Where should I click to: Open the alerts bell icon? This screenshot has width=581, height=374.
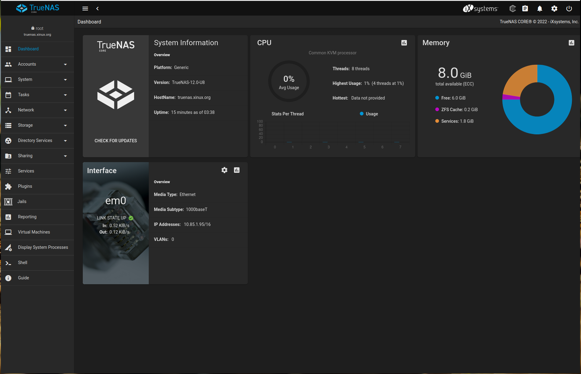point(539,9)
